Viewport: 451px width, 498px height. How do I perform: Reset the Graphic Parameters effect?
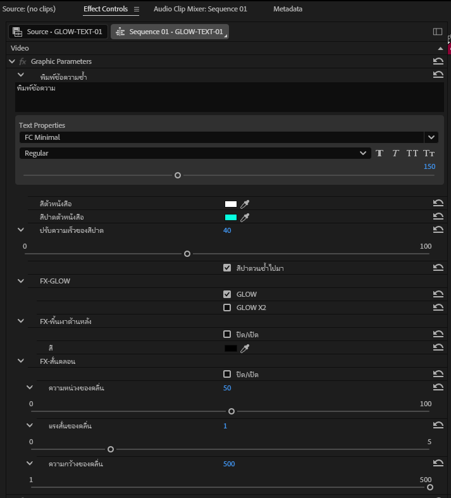pyautogui.click(x=438, y=61)
